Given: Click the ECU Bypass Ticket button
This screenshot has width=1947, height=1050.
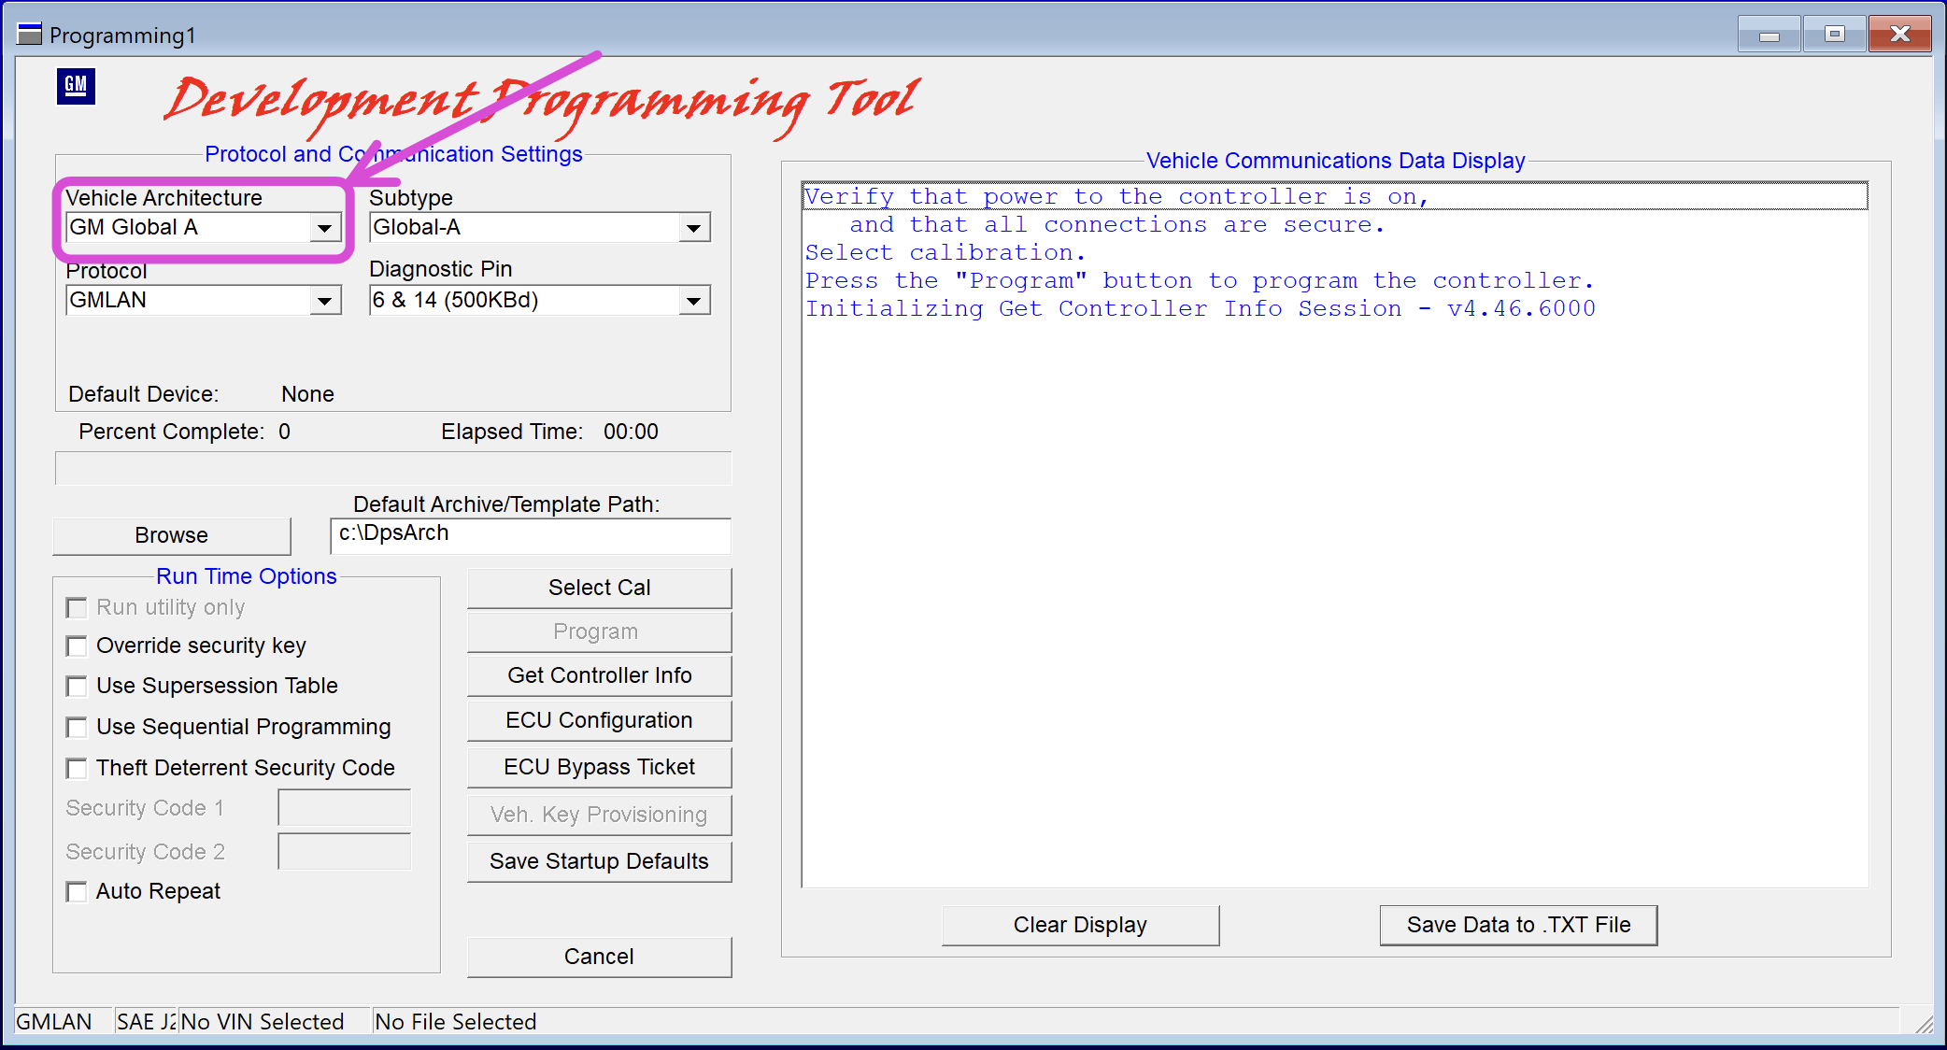Looking at the screenshot, I should [x=599, y=767].
